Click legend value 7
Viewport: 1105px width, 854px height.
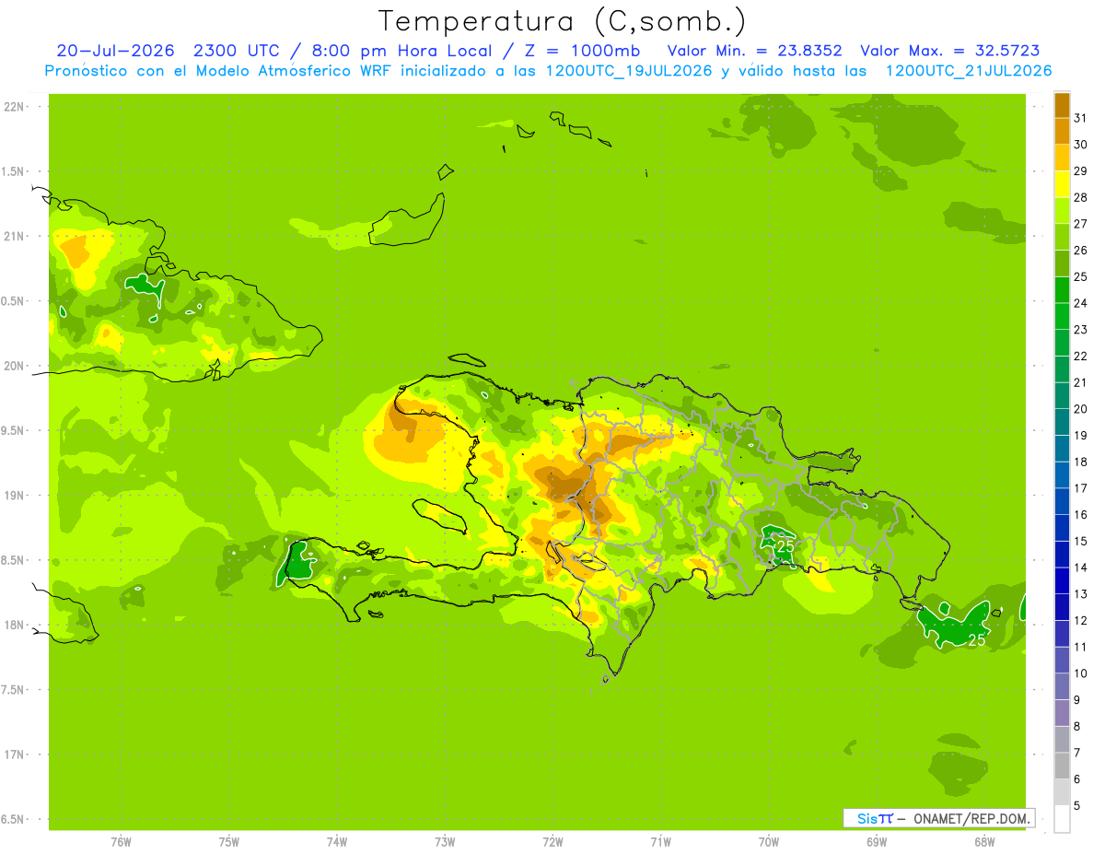click(1077, 753)
